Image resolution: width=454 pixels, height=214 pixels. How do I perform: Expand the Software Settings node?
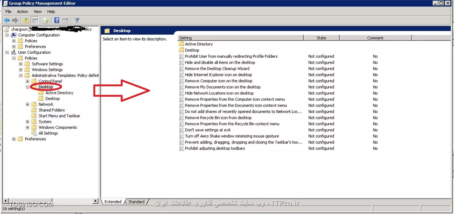pos(20,64)
